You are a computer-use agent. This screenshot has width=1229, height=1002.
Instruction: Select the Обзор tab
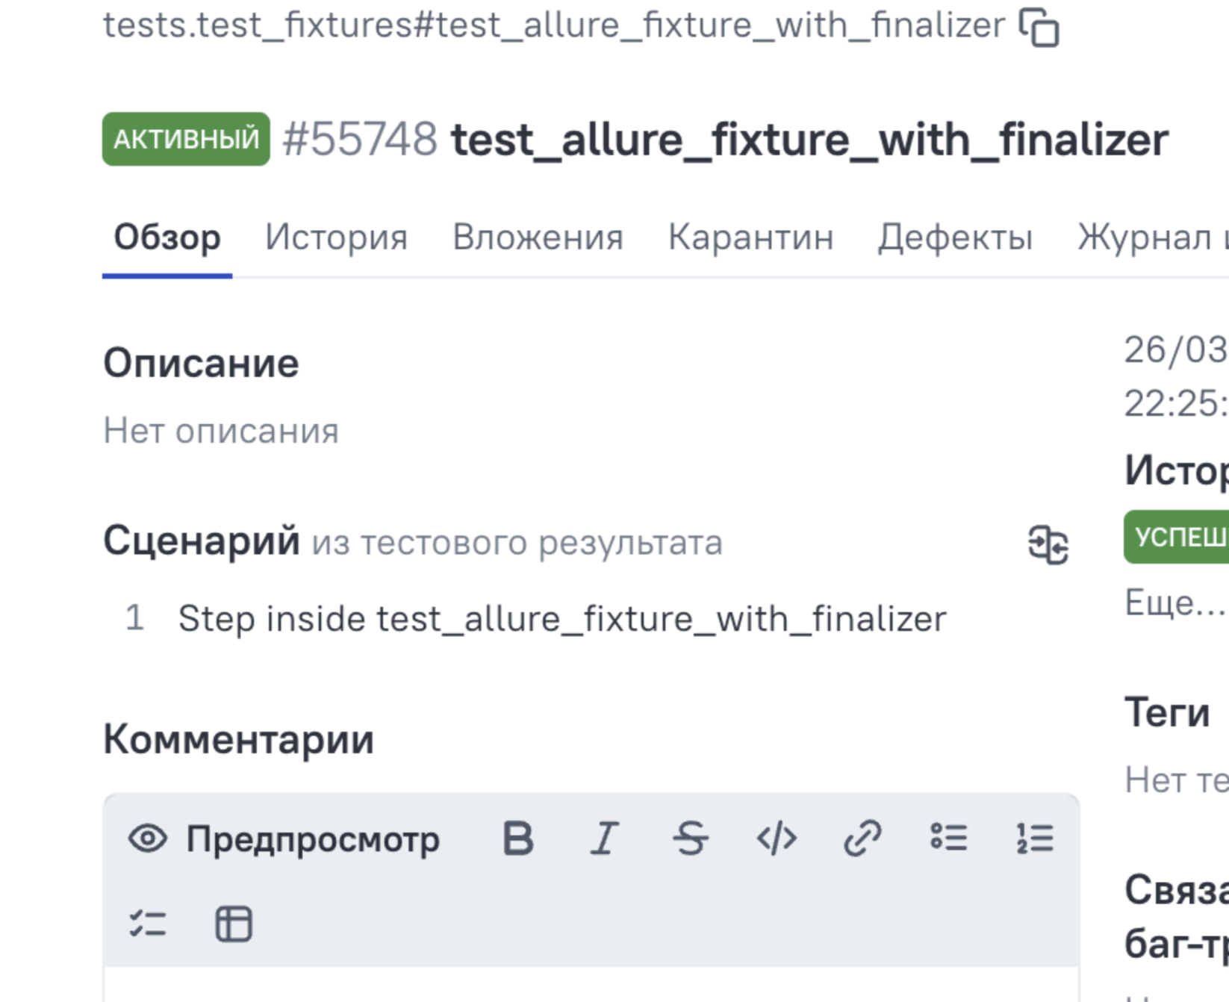[167, 238]
